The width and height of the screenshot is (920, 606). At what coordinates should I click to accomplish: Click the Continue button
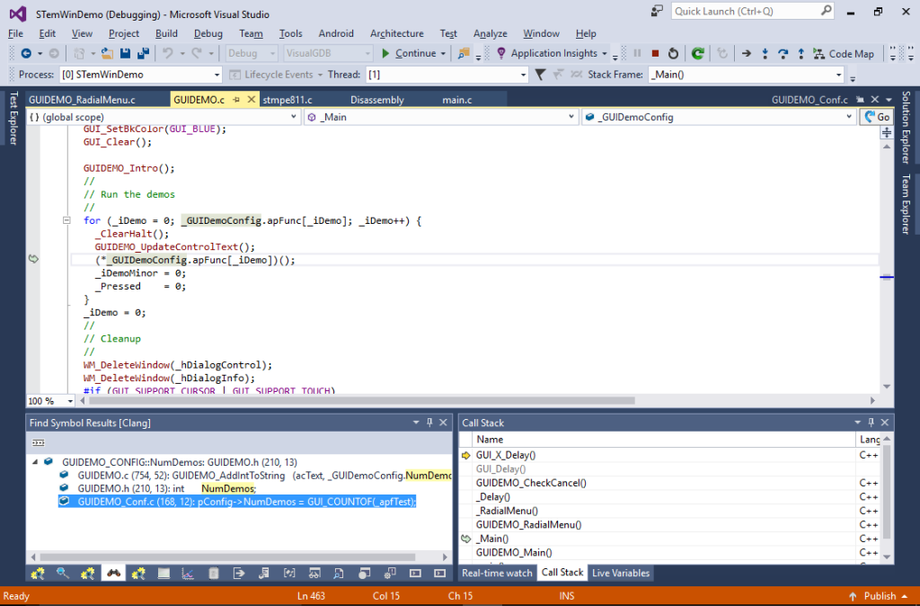point(406,53)
